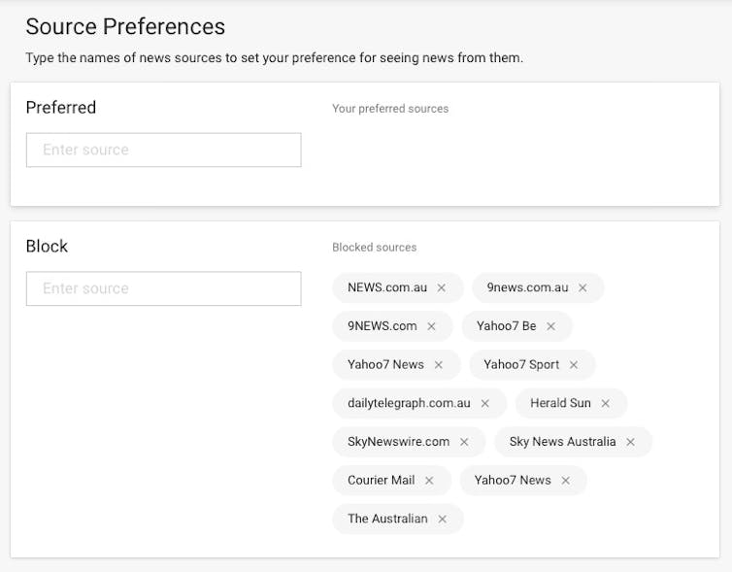Unblock 9news.com.au with its X icon
Image resolution: width=732 pixels, height=572 pixels.
[x=582, y=288]
